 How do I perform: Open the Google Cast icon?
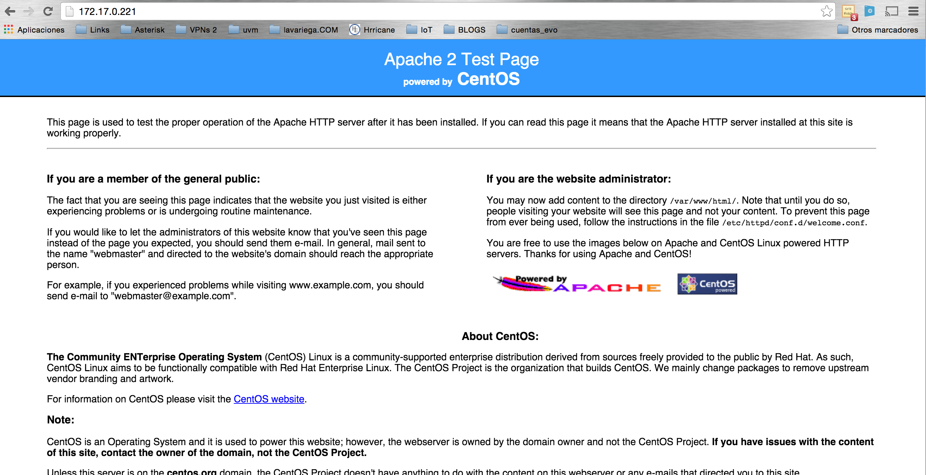[x=891, y=12]
